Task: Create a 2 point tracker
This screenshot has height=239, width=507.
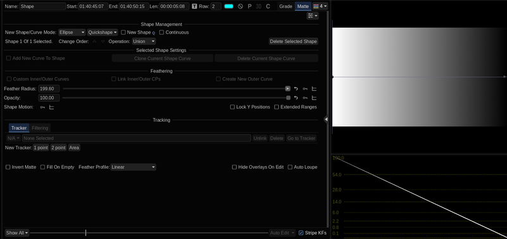Action: [58, 148]
